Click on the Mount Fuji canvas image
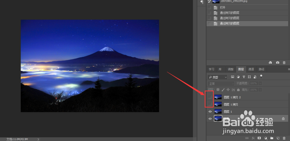This screenshot has width=290, height=141. coord(90,66)
